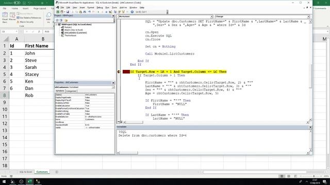This screenshot has width=330, height=185.
Task: Click the blue Help question mark icon
Action: click(x=132, y=12)
